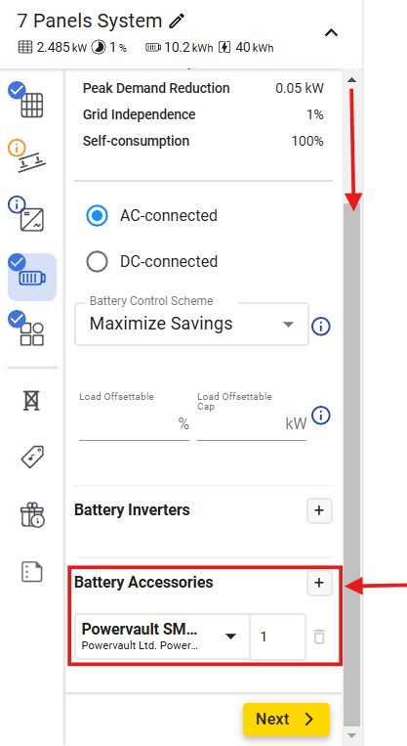Click the Next button
407x746 pixels.
click(286, 719)
